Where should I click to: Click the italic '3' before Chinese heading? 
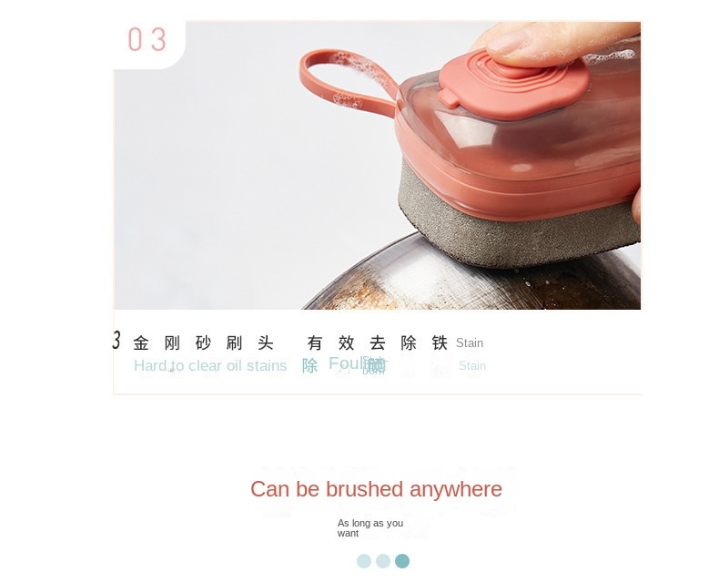pyautogui.click(x=116, y=340)
